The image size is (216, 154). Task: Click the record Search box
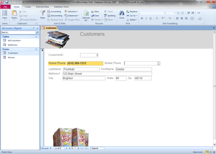click(x=98, y=148)
